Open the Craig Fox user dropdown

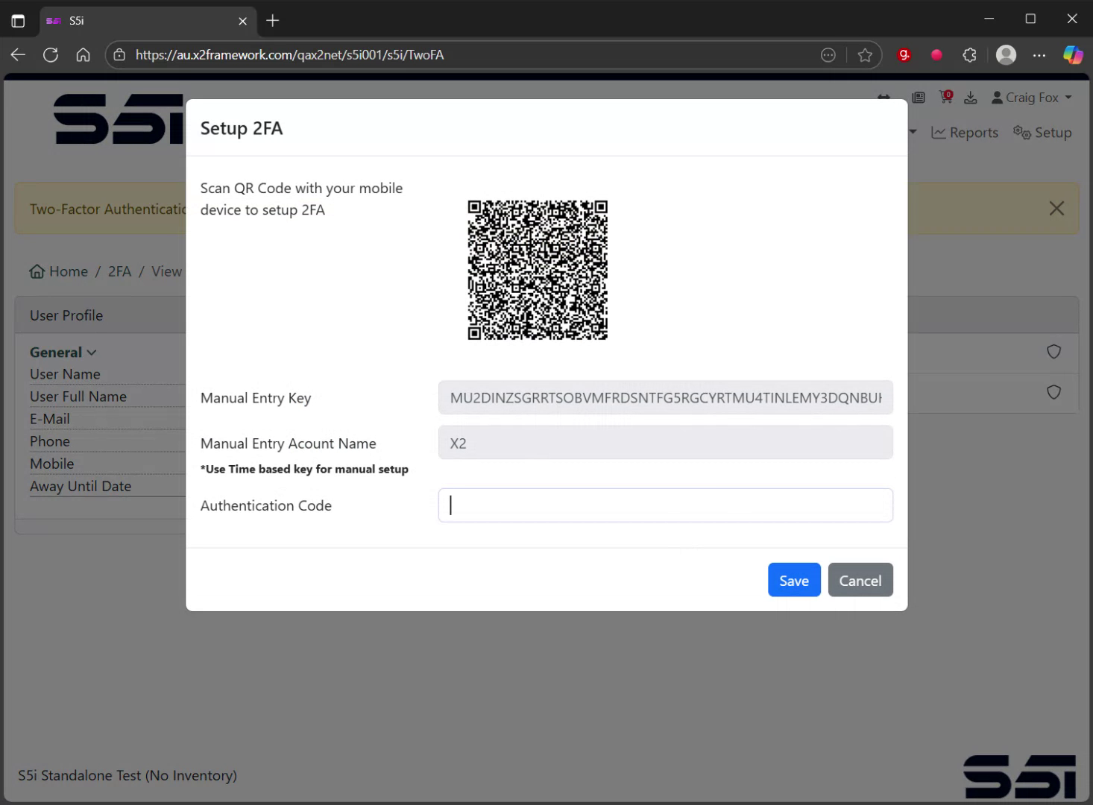pos(1032,98)
